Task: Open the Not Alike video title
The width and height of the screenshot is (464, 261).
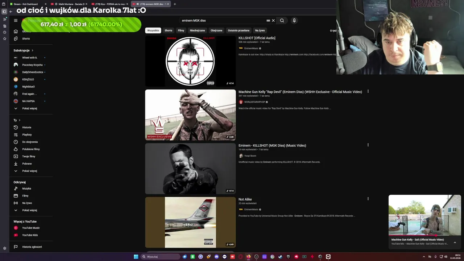Action: [x=245, y=199]
